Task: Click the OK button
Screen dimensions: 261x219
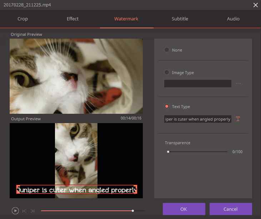Action: tap(184, 209)
